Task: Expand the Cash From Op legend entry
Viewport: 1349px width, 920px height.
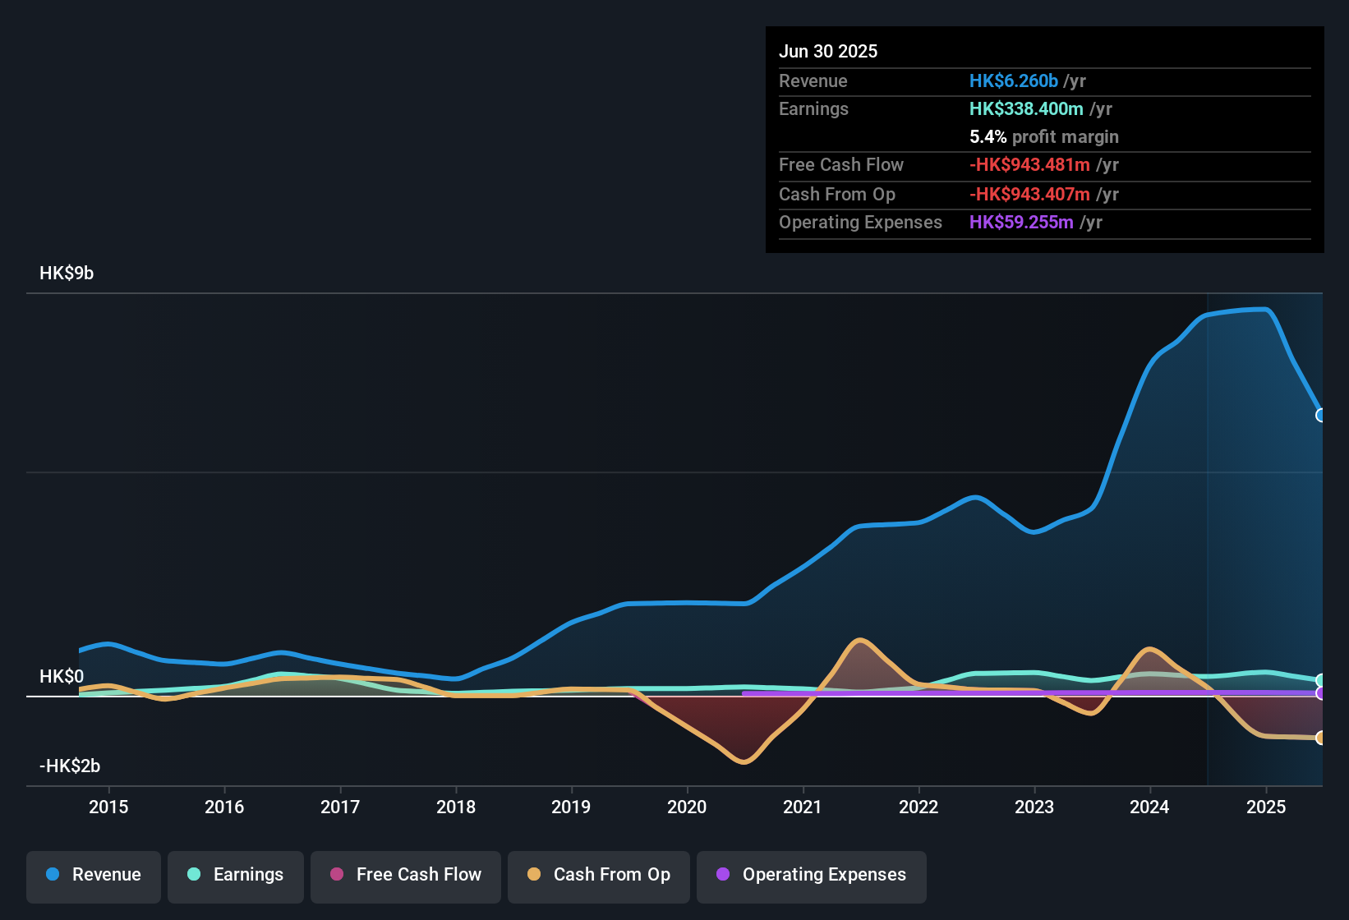Action: [598, 875]
